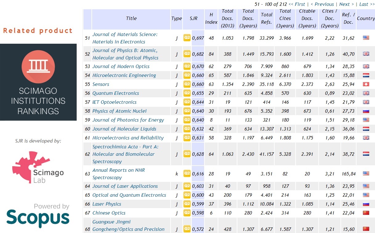Screen dimensions: 375x233
Task: Click the Russia flag for Physics of Atomic Nuclei
Action: 366,111
